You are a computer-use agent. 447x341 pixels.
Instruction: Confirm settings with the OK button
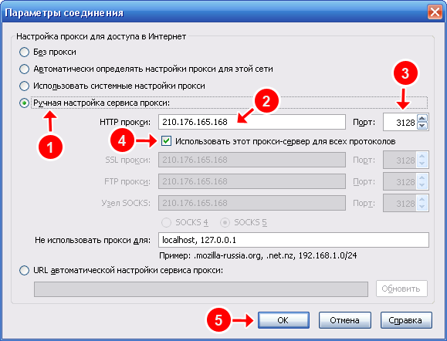coord(283,320)
